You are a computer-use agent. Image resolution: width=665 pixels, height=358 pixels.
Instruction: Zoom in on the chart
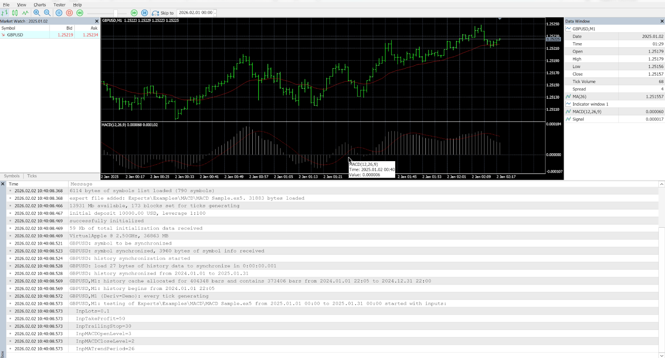(37, 13)
